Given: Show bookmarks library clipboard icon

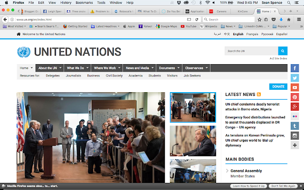Looking at the screenshot, I should coord(266,19).
